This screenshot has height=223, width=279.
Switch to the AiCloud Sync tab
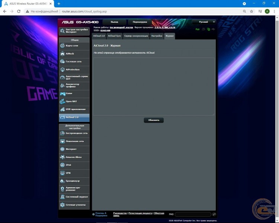point(115,36)
